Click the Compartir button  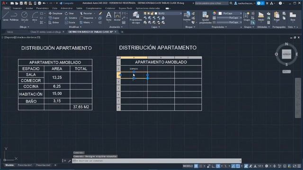click(x=67, y=3)
